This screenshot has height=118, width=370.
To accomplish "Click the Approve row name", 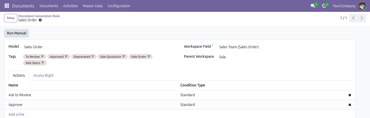I will (15, 105).
